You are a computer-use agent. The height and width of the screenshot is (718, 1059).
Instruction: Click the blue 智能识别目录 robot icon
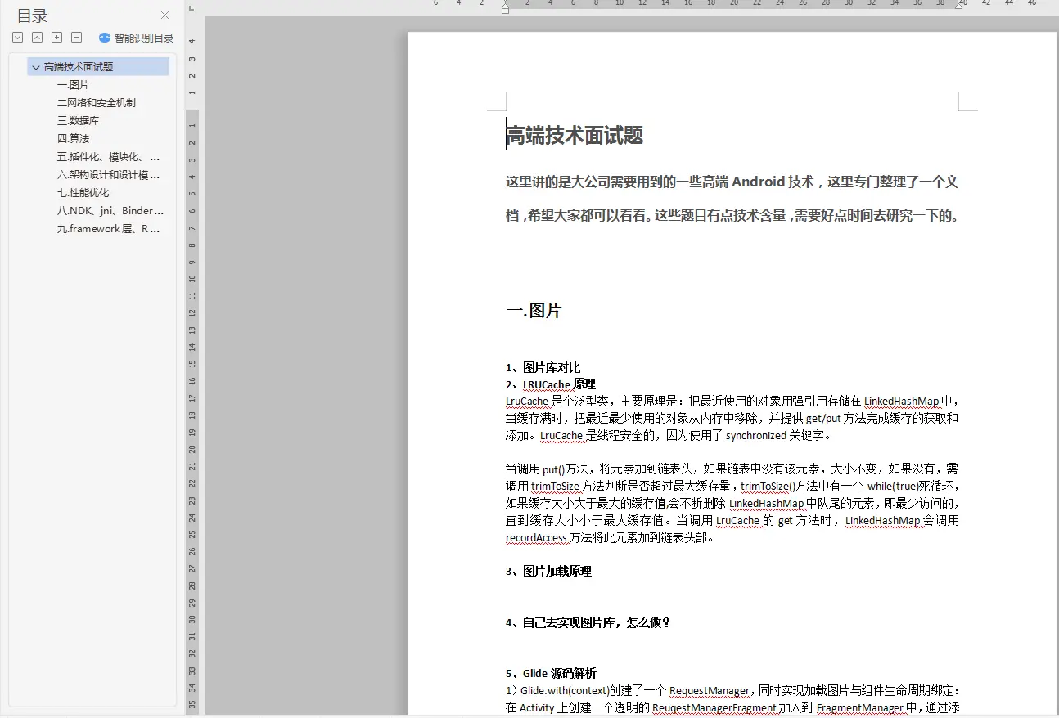click(105, 38)
